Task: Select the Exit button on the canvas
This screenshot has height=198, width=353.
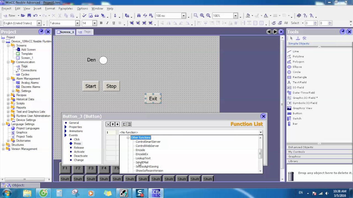Action: coord(153,98)
